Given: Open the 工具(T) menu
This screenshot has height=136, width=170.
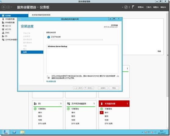Looking at the screenshot, I should tap(149, 7).
